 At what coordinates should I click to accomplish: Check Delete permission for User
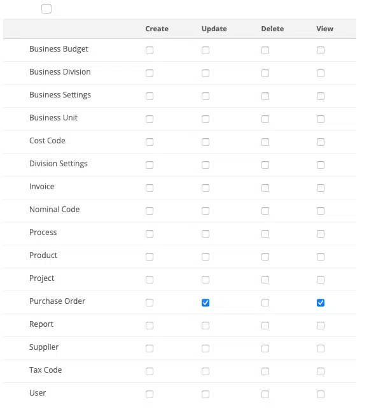pos(265,394)
